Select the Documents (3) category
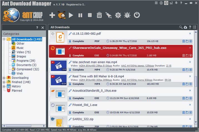Screen dimensions: 199x132 (x=26, y=65)
